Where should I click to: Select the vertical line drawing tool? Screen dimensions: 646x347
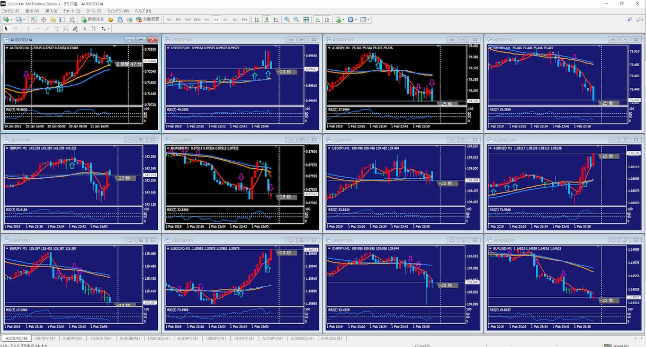tap(28, 29)
